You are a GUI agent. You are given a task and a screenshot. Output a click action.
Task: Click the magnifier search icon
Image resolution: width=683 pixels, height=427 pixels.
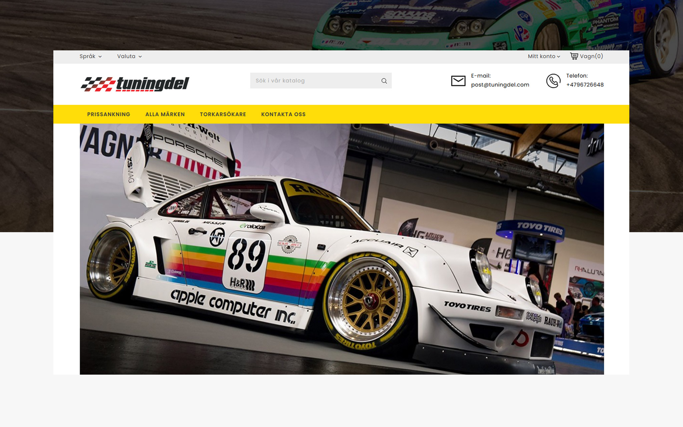[384, 81]
